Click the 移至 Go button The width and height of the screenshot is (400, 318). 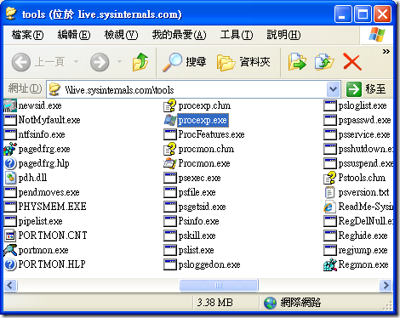coord(366,89)
